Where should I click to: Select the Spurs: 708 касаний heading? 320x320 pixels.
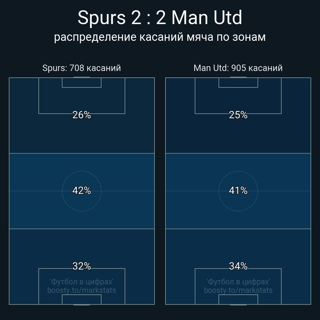click(x=82, y=68)
